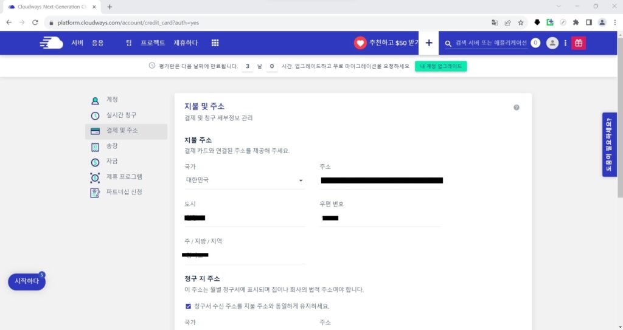The height and width of the screenshot is (330, 623).
Task: Open the apps grid icon in navbar
Action: pyautogui.click(x=215, y=43)
